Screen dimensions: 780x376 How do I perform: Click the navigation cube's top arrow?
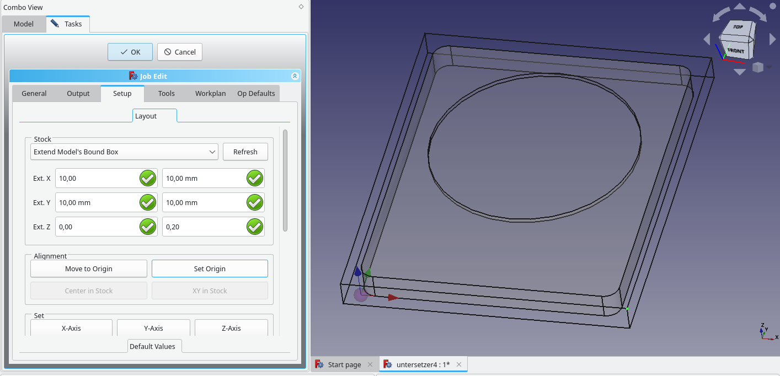pyautogui.click(x=740, y=7)
